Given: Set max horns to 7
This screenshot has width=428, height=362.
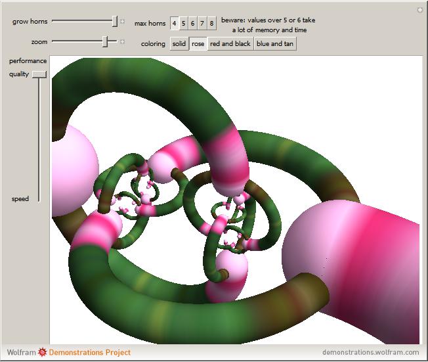Looking at the screenshot, I should [202, 24].
